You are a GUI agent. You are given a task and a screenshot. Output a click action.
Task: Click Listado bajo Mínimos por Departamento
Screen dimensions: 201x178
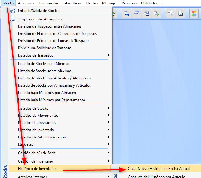pos(51,100)
